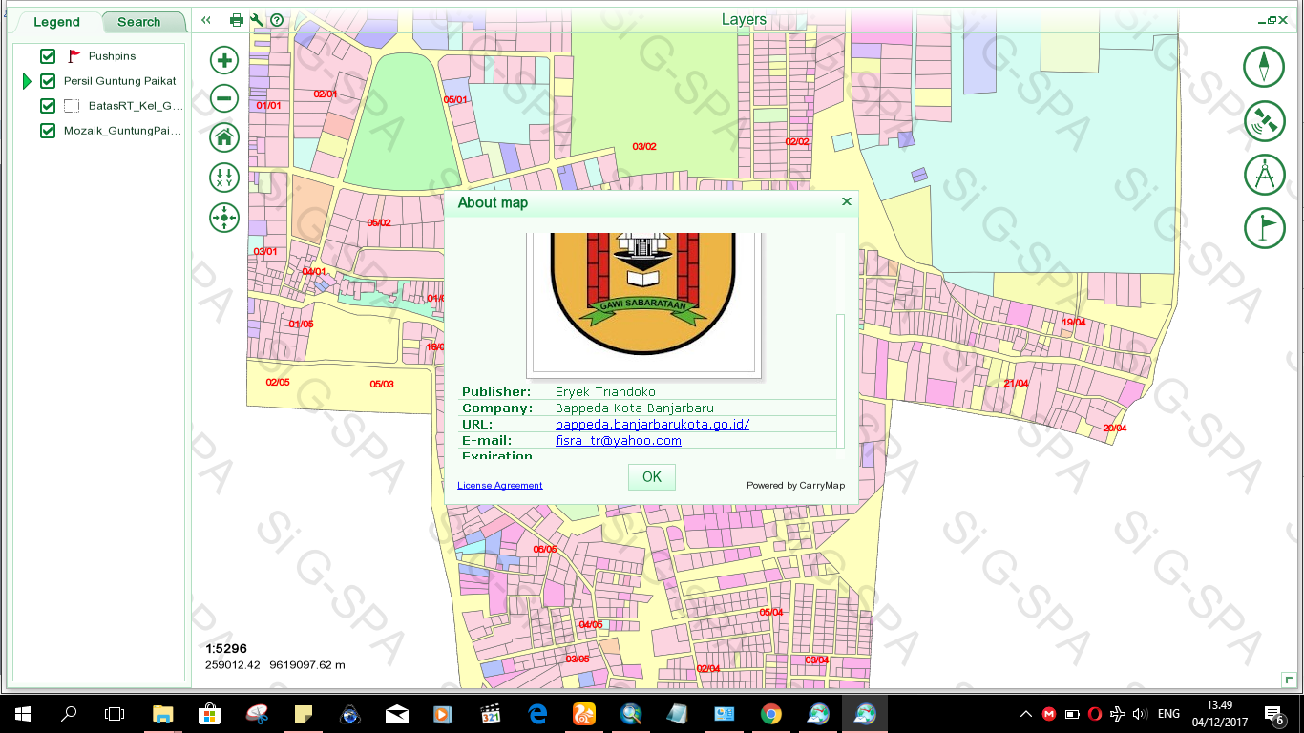Open the License Agreement link

tap(499, 485)
